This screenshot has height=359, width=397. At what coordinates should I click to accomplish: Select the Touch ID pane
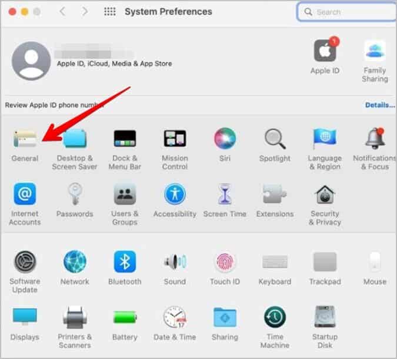(x=225, y=261)
